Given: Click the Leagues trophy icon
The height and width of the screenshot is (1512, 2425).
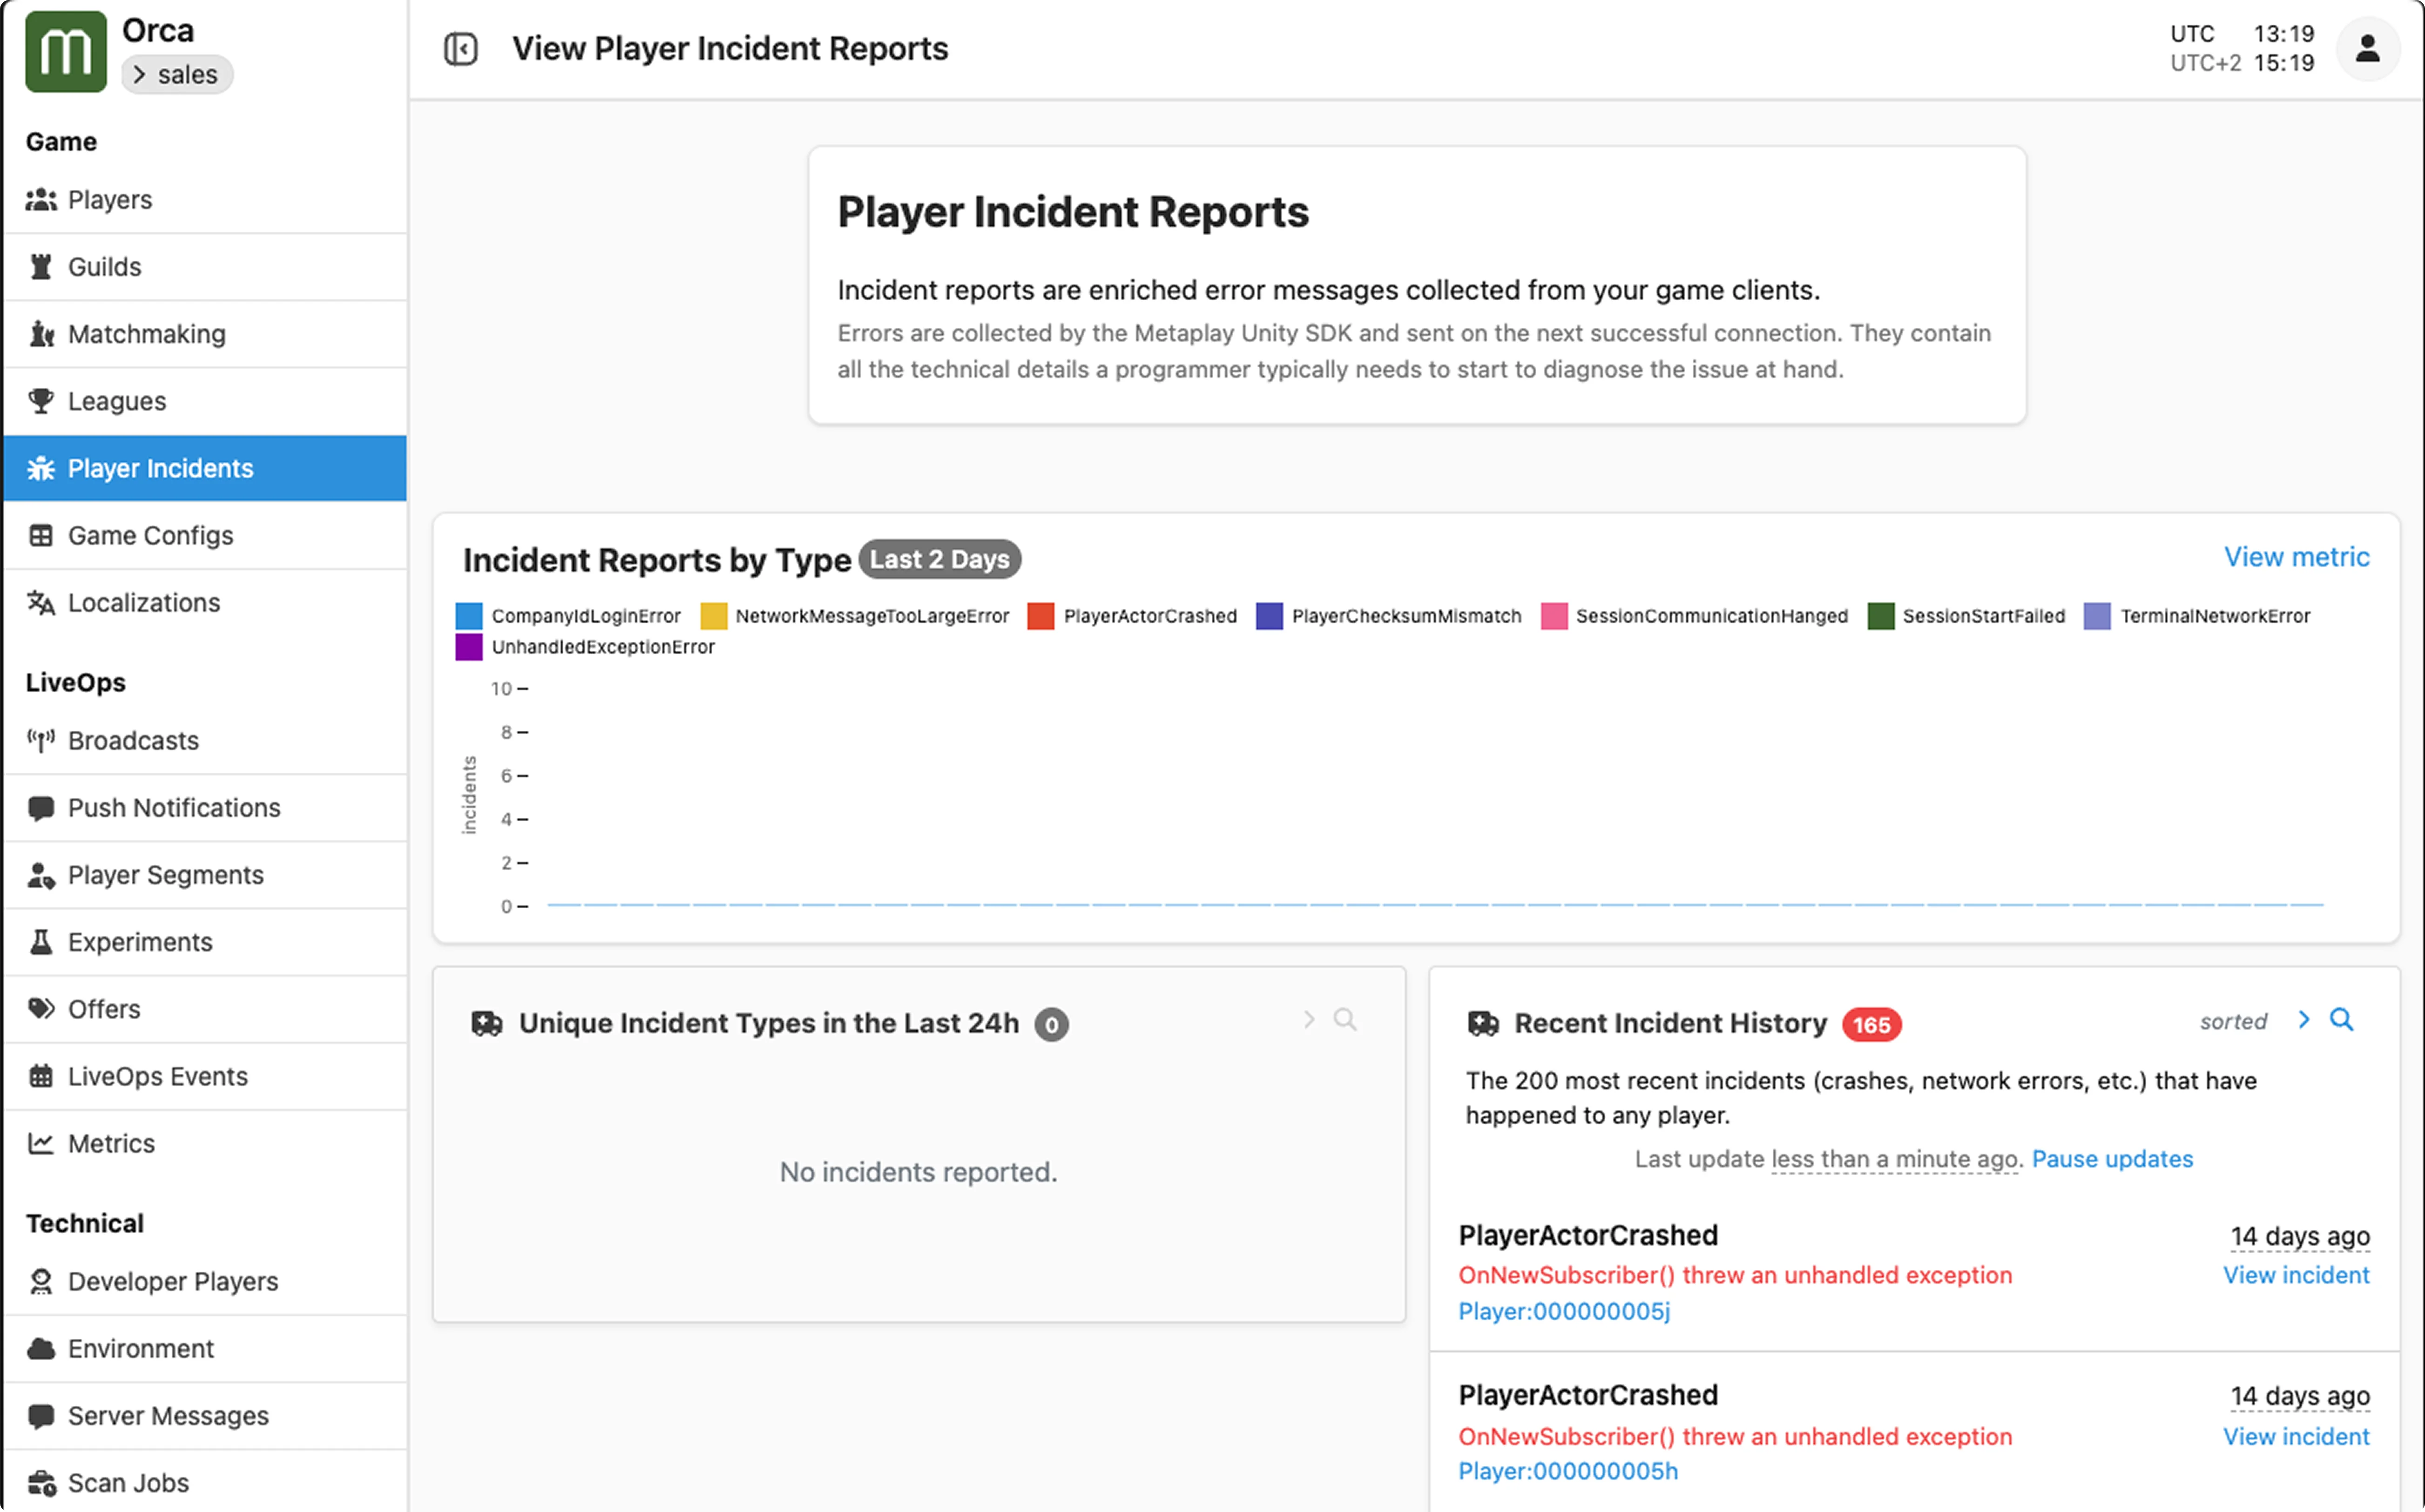Looking at the screenshot, I should point(41,400).
